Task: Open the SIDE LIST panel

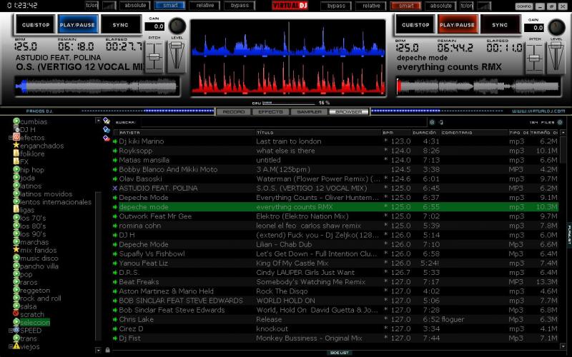Action: (x=339, y=353)
